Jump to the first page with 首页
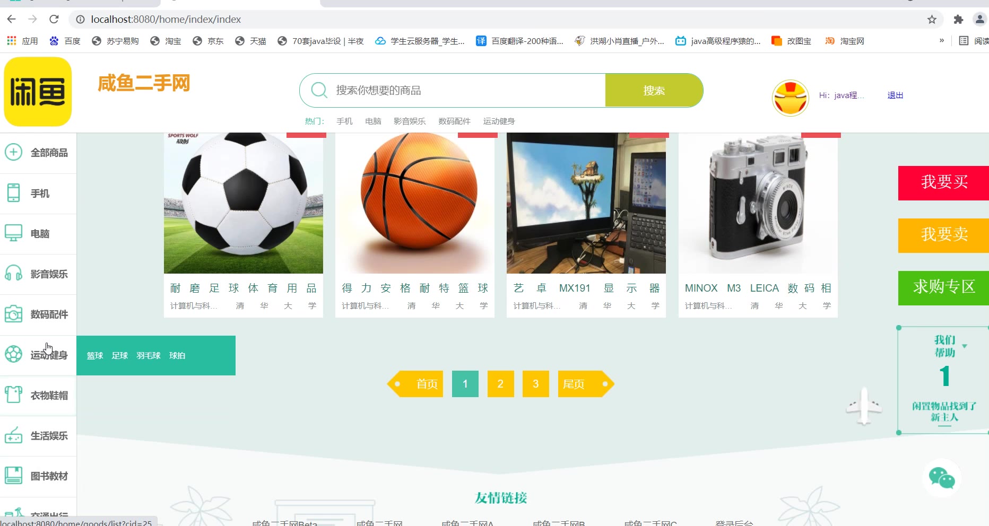Image resolution: width=989 pixels, height=526 pixels. pos(415,384)
